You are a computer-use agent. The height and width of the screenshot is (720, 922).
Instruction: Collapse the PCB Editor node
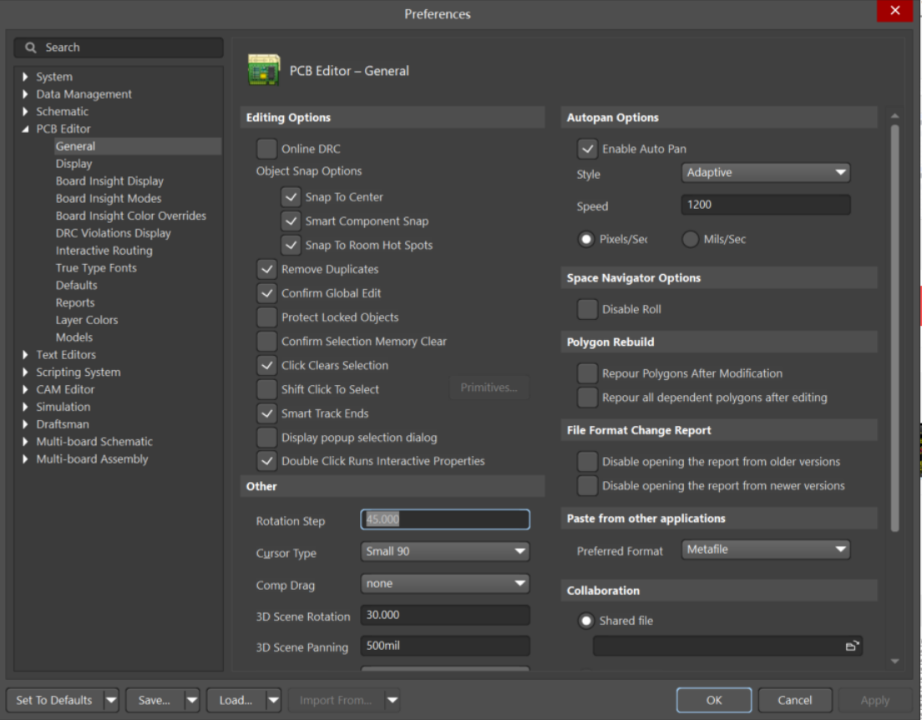[x=25, y=129]
